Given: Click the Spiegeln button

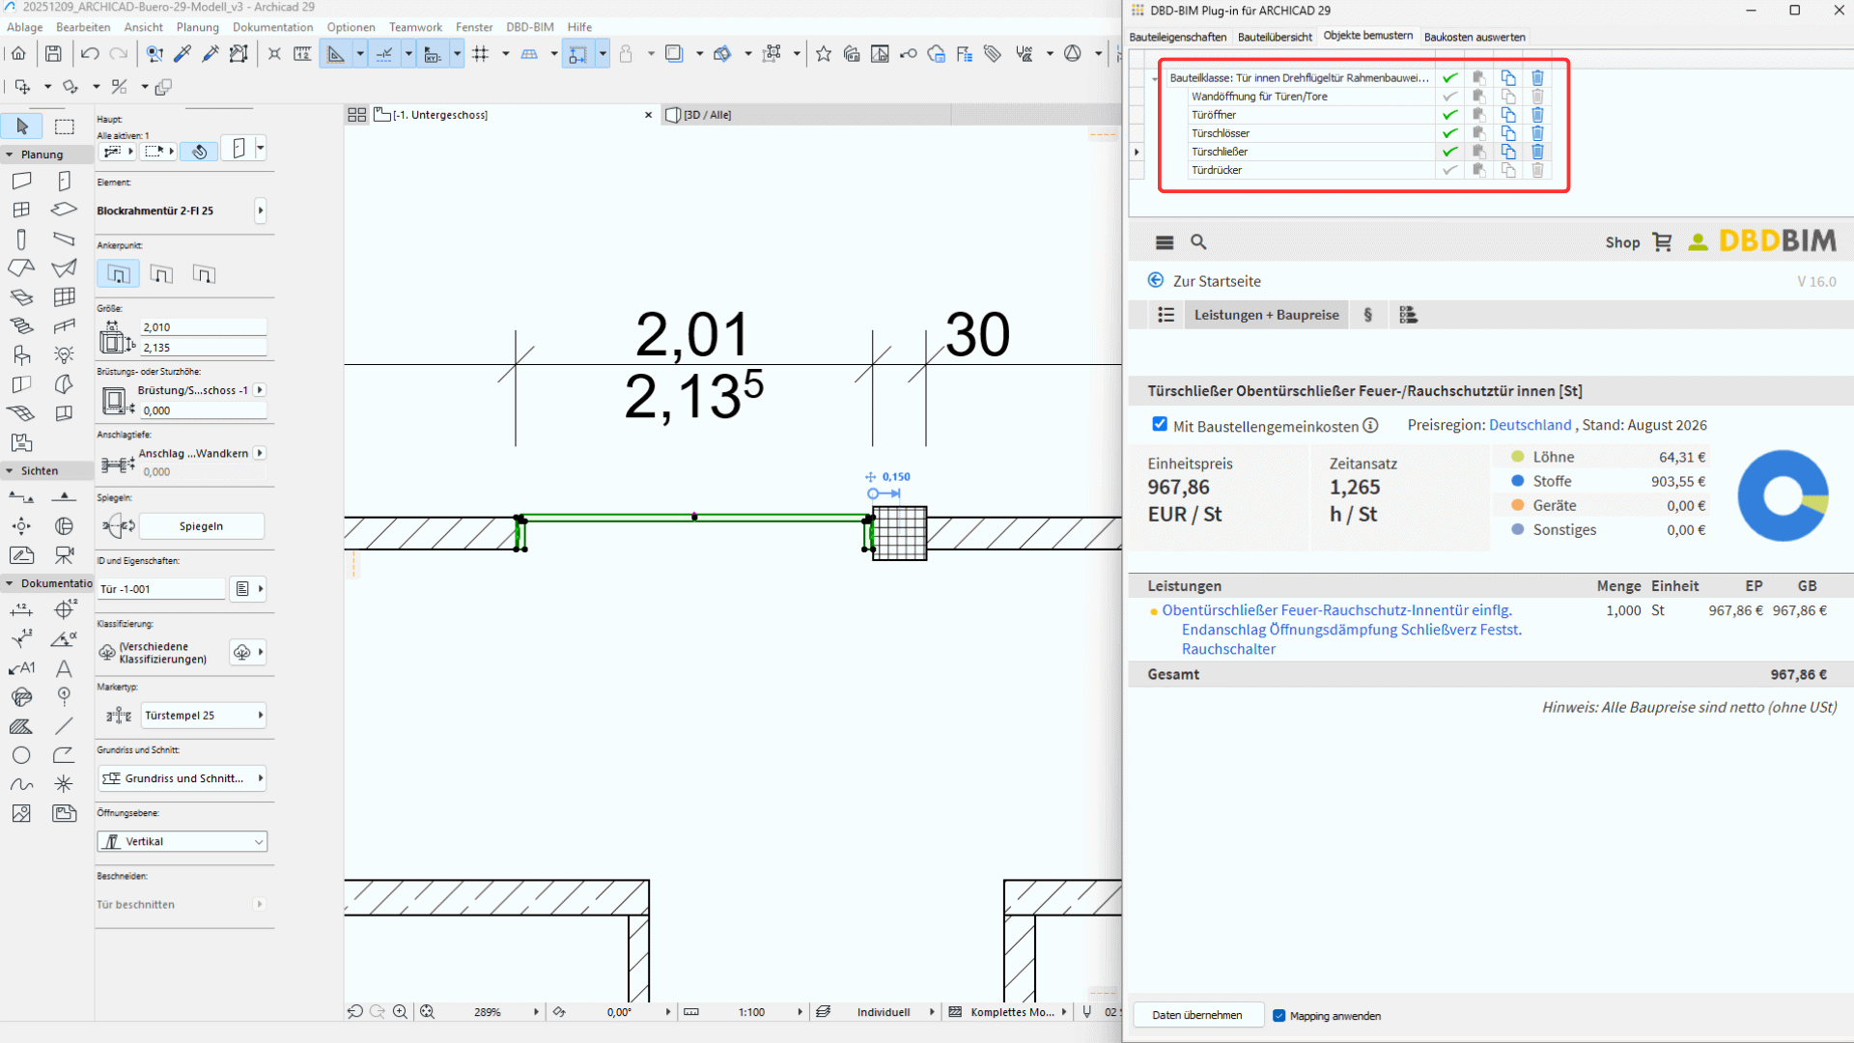Looking at the screenshot, I should (x=202, y=526).
